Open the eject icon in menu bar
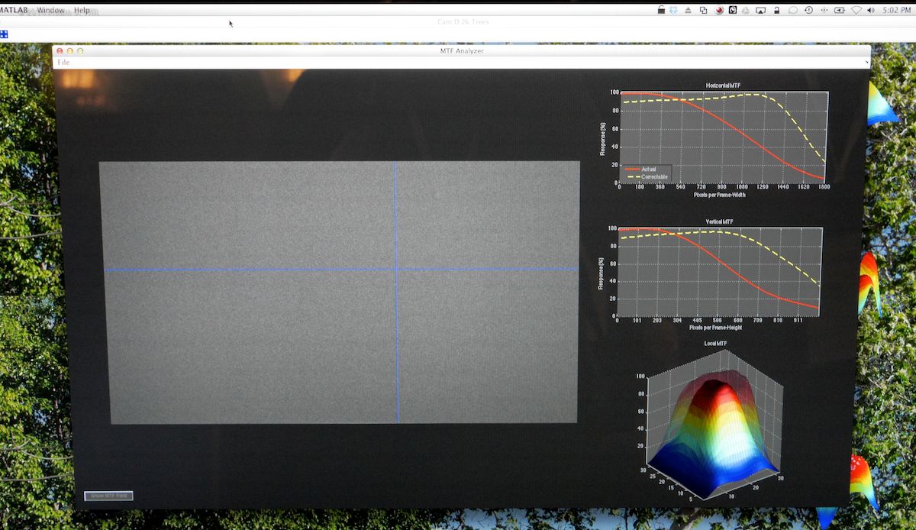Screen dimensions: 916x530 [688, 10]
